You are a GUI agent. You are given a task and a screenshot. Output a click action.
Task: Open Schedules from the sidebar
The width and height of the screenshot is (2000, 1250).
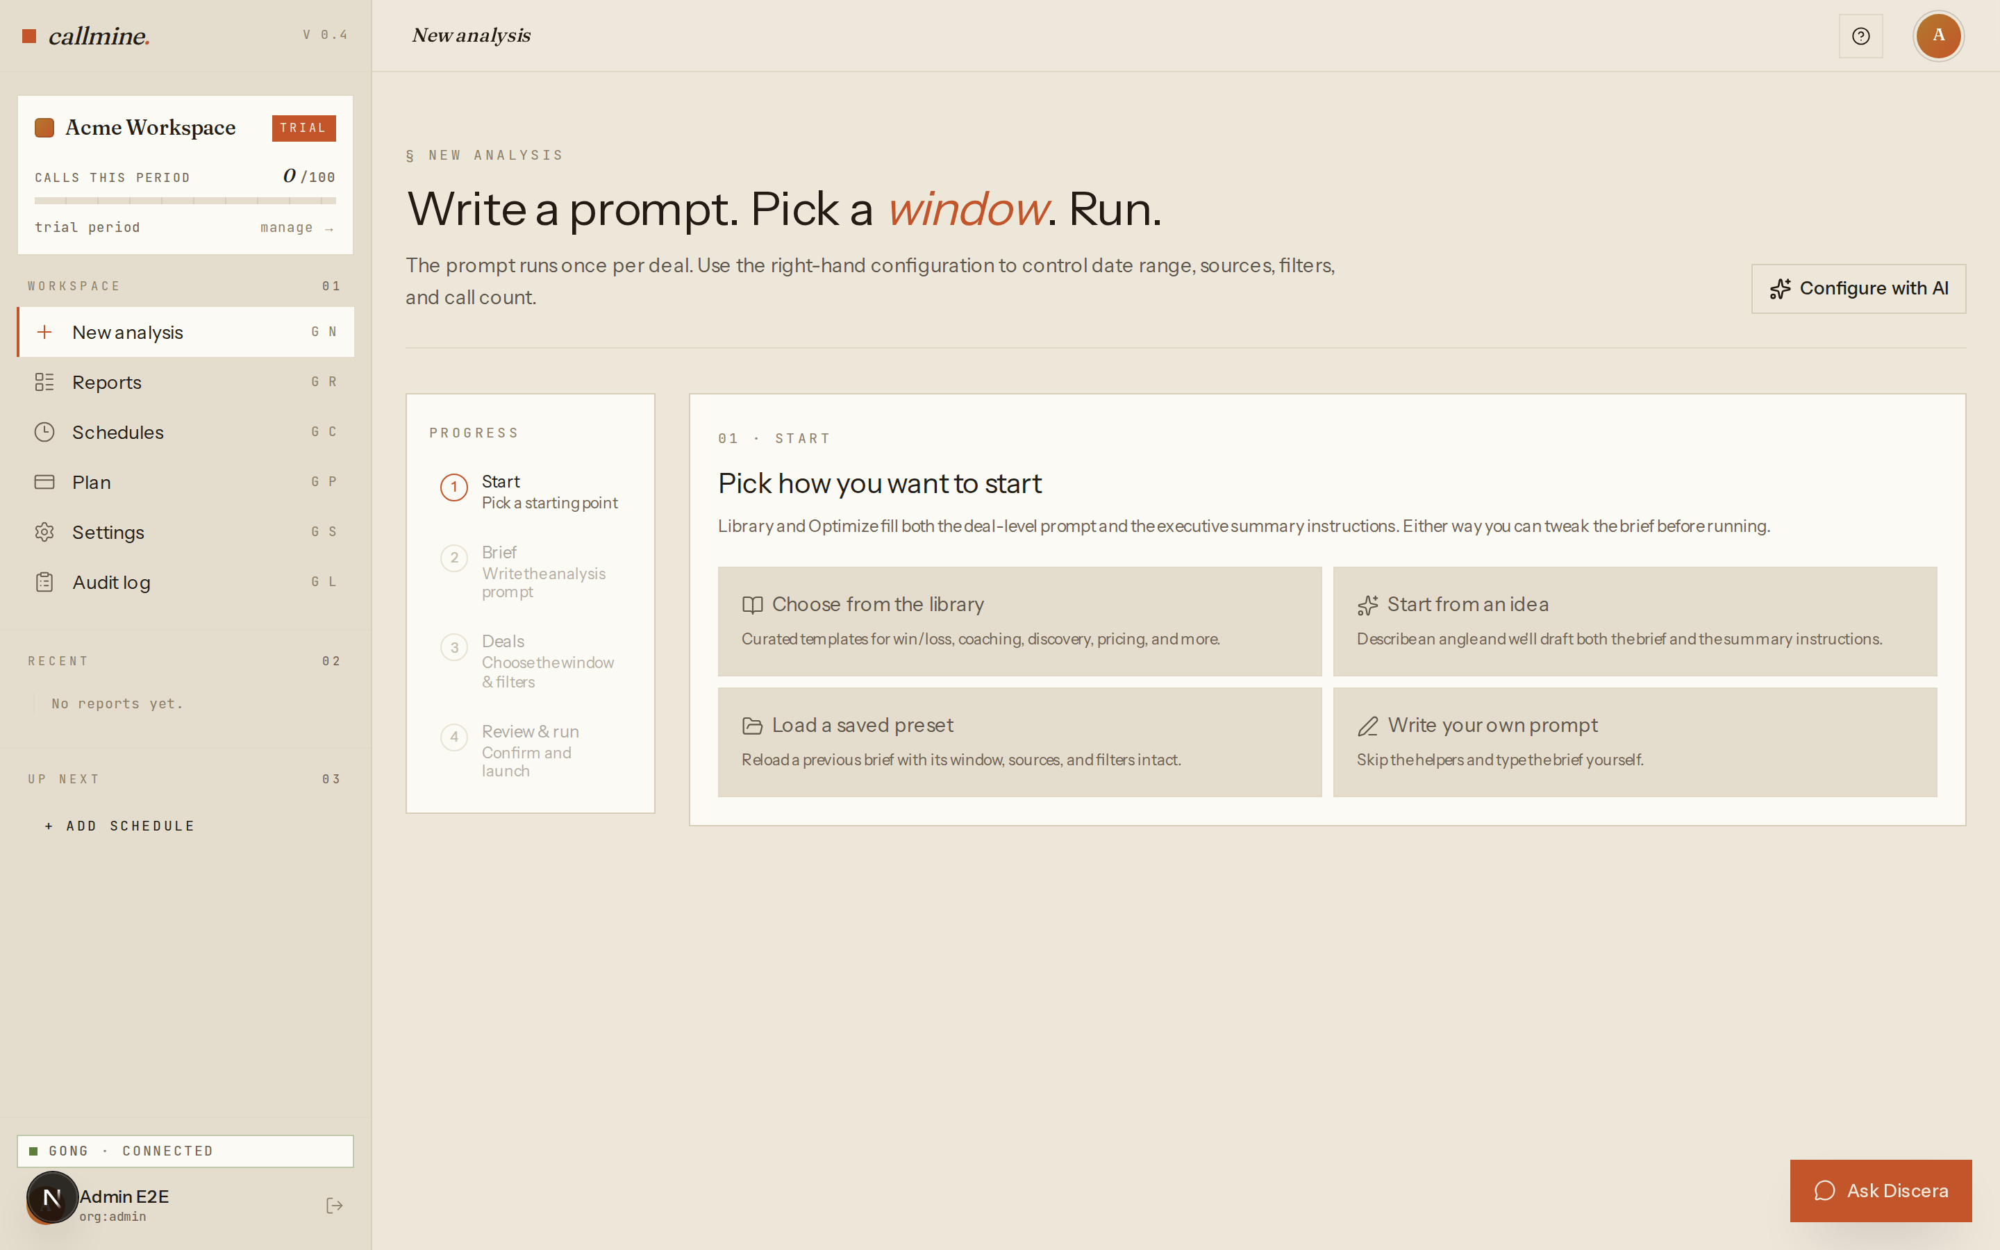pyautogui.click(x=185, y=431)
